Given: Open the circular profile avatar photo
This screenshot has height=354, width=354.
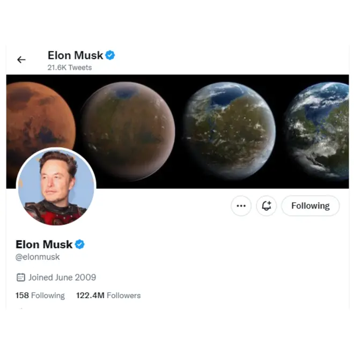Looking at the screenshot, I should pyautogui.click(x=56, y=187).
